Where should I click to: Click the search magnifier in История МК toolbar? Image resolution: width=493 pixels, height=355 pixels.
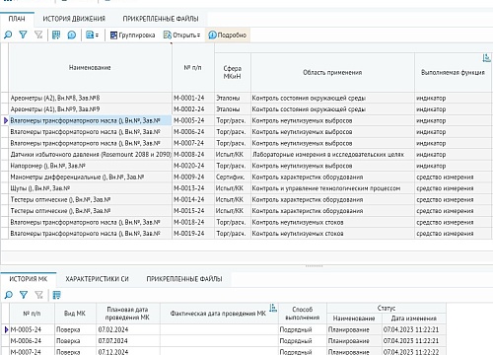tap(8, 295)
